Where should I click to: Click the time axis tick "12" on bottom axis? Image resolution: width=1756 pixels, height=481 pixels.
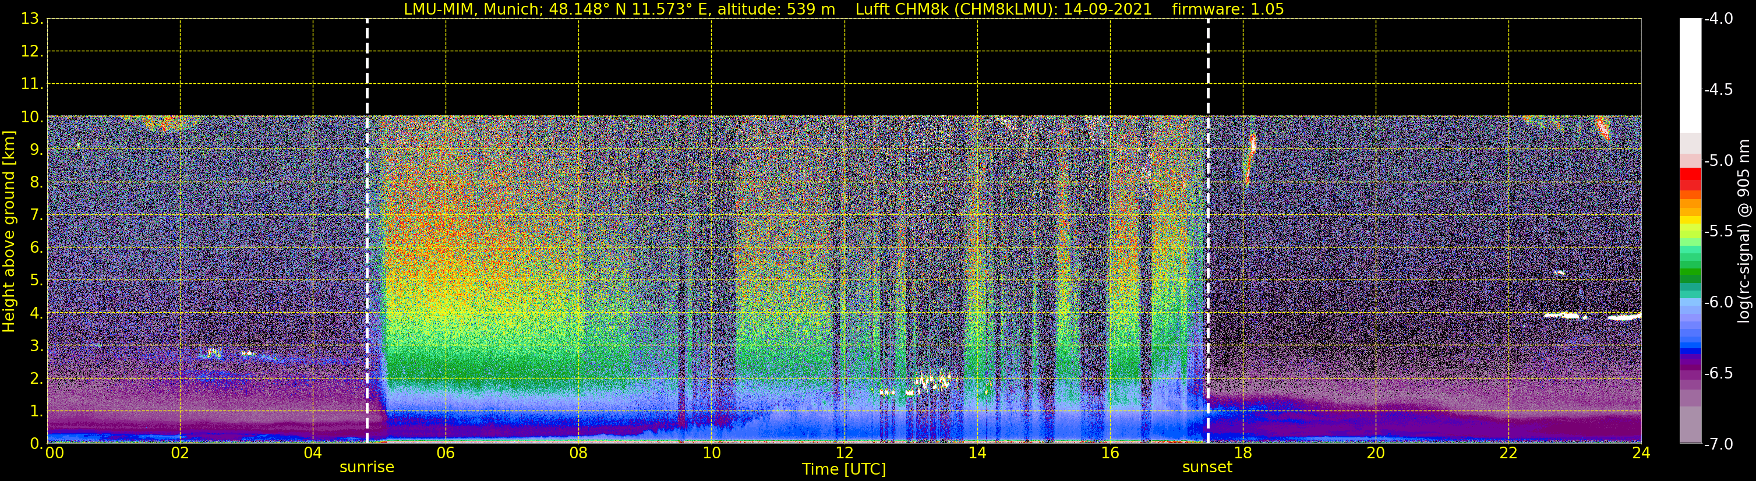coord(845,453)
